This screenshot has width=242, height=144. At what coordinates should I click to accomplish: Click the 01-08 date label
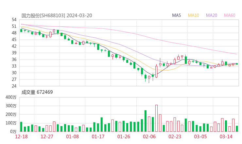72,136
